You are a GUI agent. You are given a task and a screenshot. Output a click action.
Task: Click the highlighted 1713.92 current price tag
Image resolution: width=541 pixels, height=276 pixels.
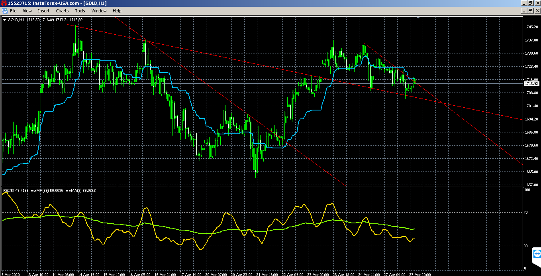click(x=531, y=84)
